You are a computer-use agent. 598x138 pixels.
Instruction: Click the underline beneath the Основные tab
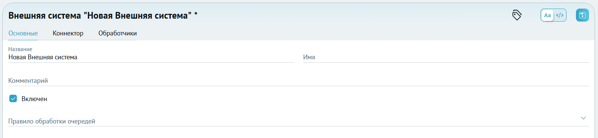[23, 40]
